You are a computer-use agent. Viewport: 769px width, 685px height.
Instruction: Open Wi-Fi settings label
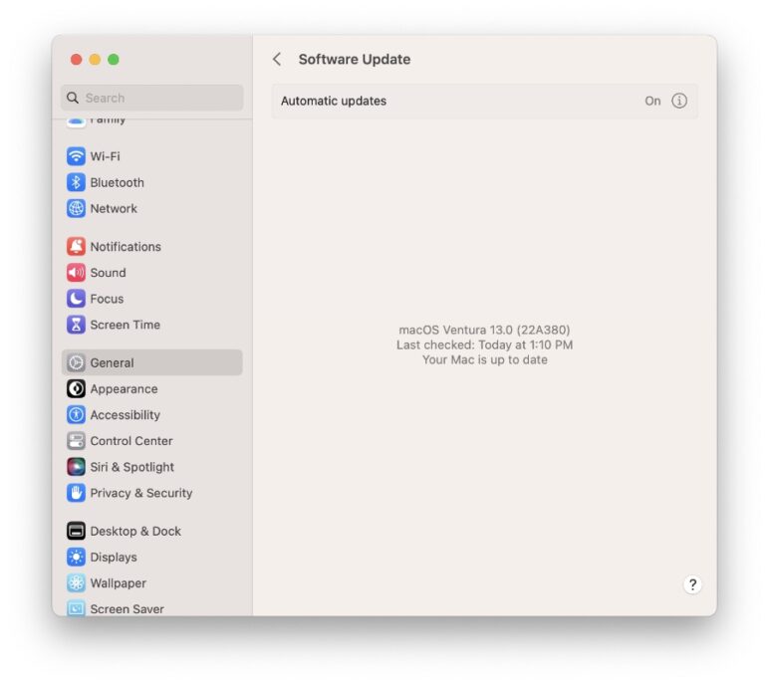click(105, 156)
